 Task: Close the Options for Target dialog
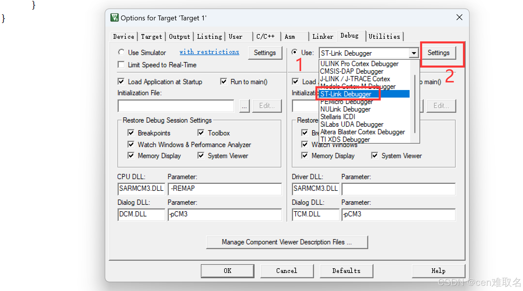(459, 17)
